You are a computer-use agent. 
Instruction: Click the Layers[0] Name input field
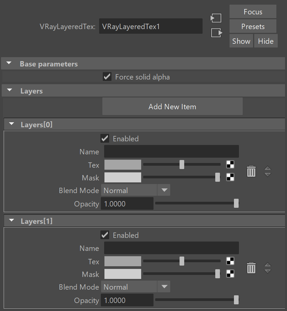pyautogui.click(x=172, y=152)
